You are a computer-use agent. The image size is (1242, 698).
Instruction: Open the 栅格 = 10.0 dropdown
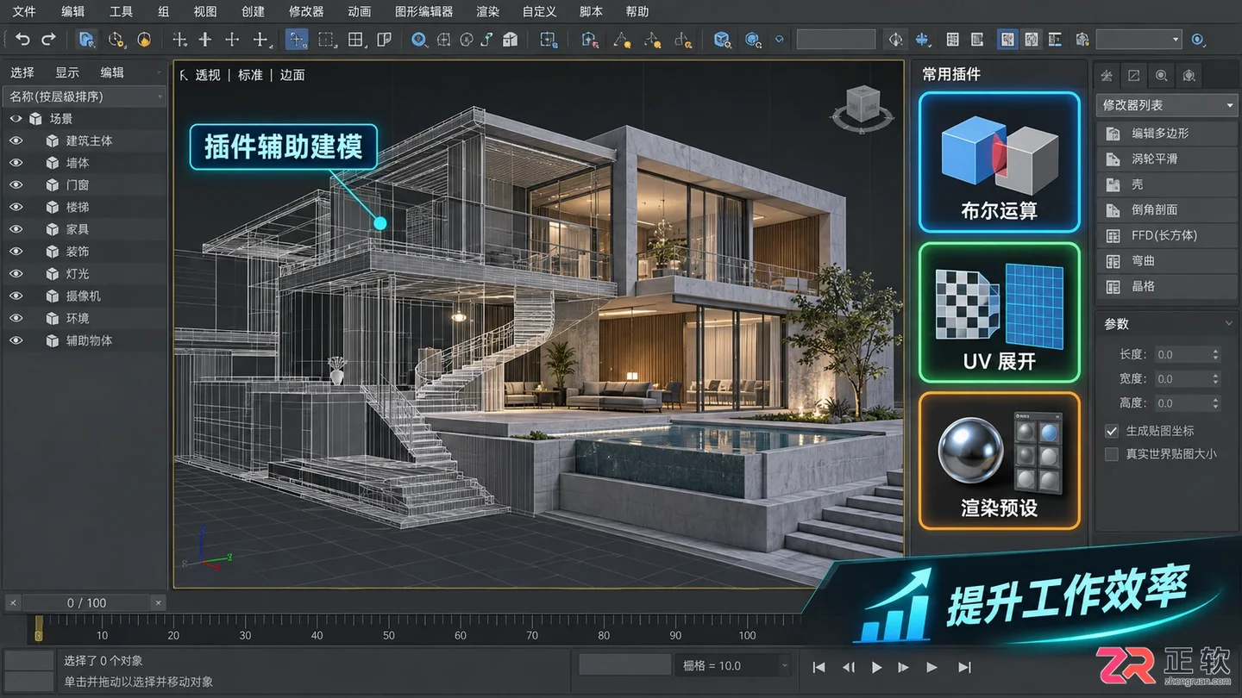coord(735,665)
